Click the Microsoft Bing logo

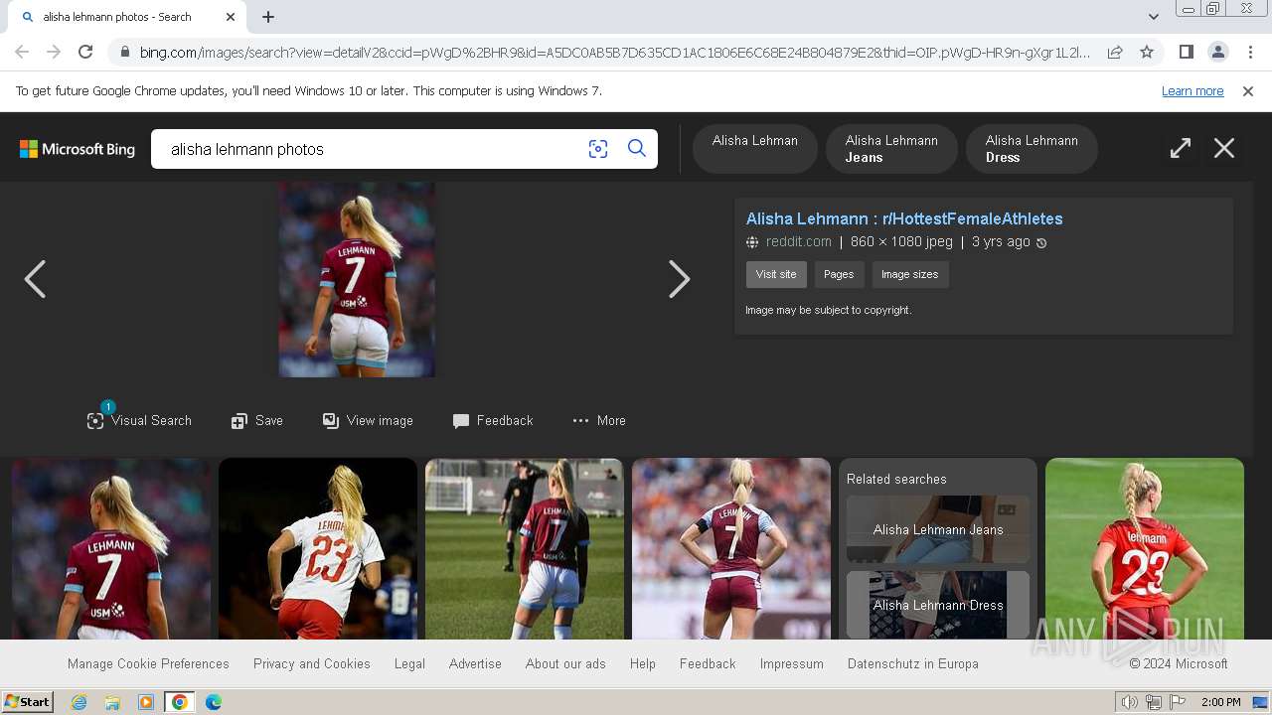click(78, 149)
